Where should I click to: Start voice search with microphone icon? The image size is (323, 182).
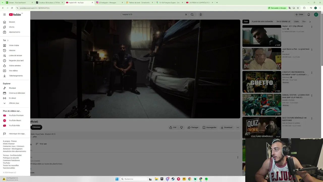(201, 14)
